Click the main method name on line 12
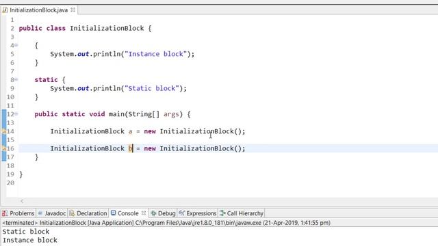 (116, 114)
